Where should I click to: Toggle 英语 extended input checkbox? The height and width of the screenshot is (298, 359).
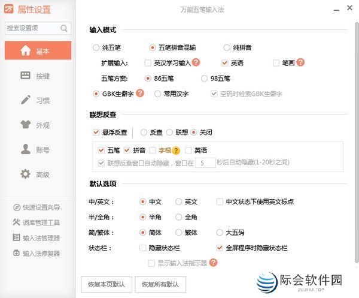(x=224, y=63)
